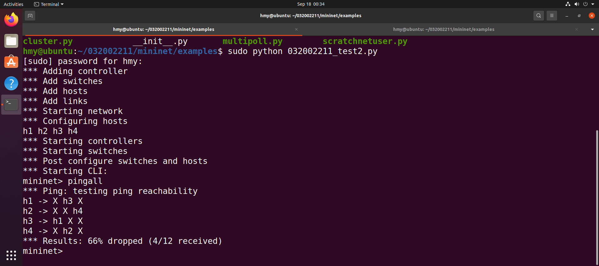Close the first terminal tab
599x266 pixels.
(296, 29)
